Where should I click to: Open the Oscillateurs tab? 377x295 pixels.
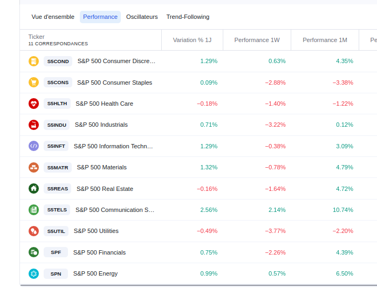[142, 17]
